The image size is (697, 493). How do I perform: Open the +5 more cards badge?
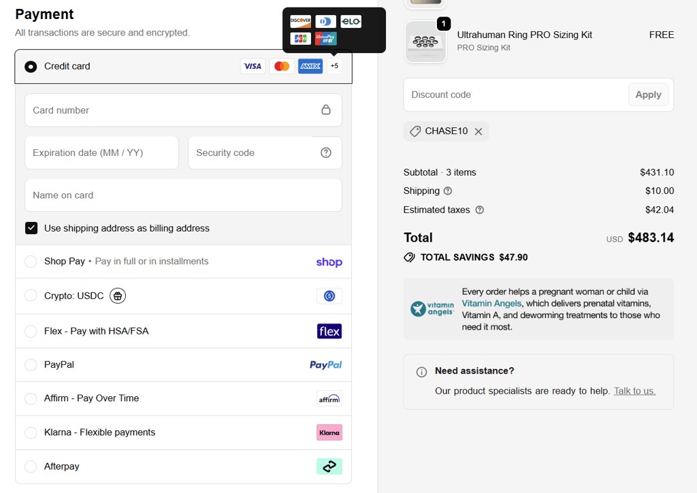(334, 66)
